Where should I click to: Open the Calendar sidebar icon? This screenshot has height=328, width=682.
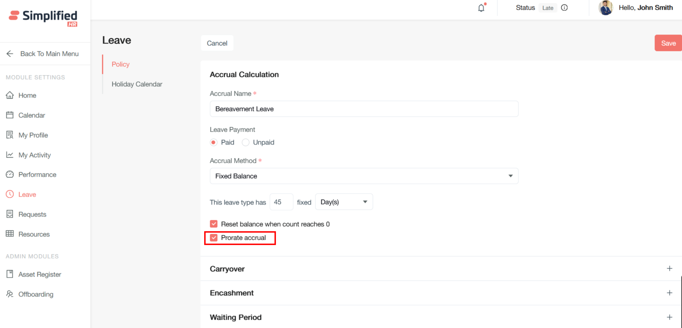tap(10, 115)
